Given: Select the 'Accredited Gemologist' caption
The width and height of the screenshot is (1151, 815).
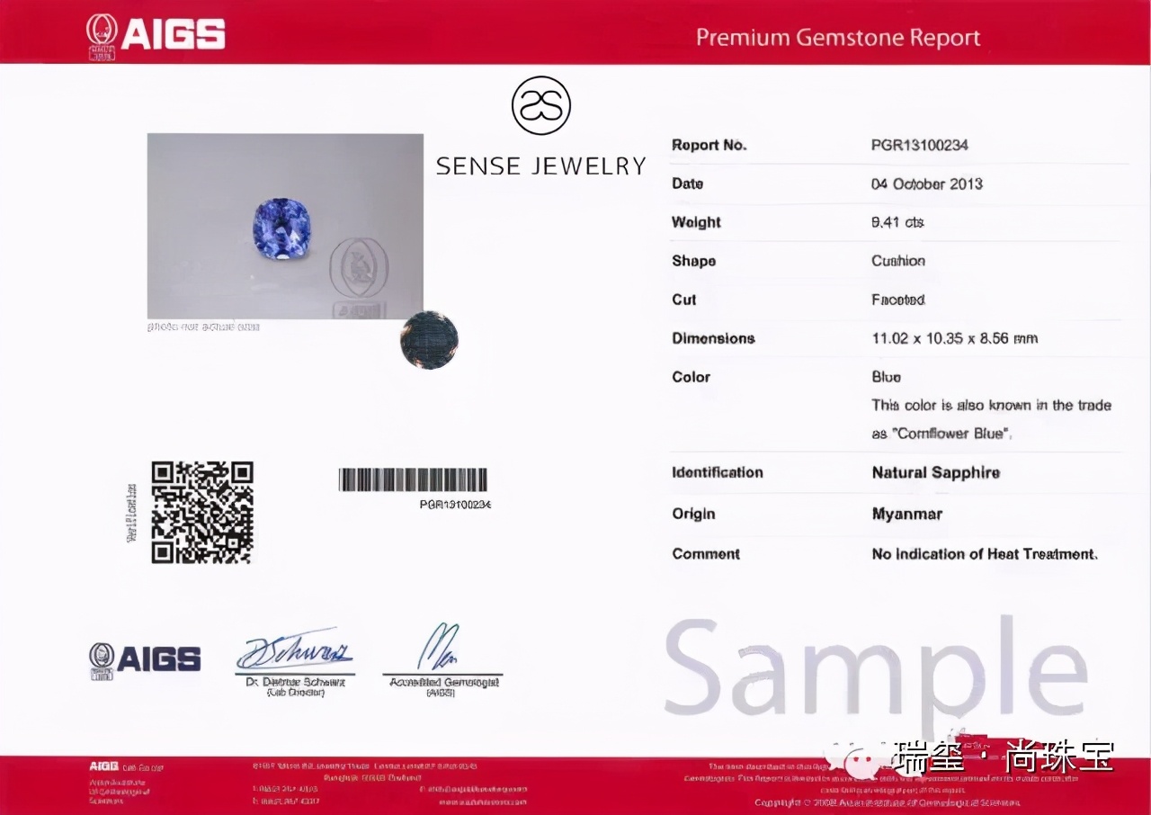Looking at the screenshot, I should [x=444, y=683].
